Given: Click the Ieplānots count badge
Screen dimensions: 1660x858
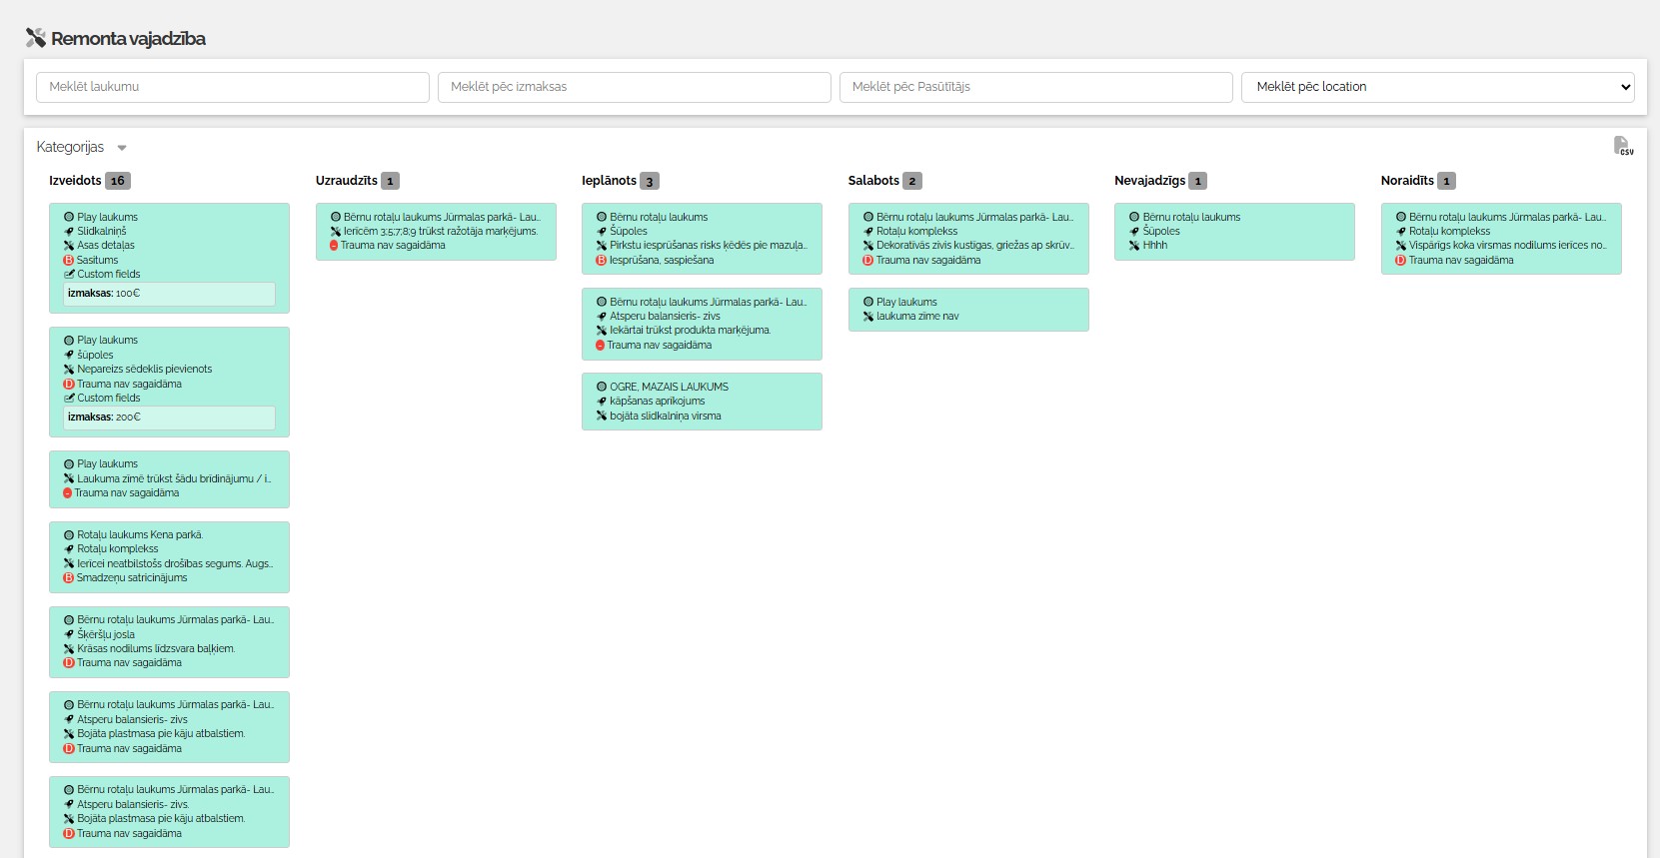Looking at the screenshot, I should [650, 182].
